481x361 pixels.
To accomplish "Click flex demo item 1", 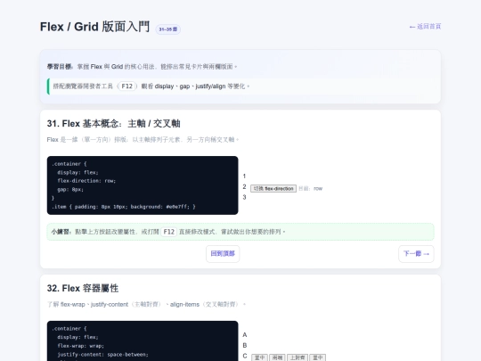I will point(244,176).
